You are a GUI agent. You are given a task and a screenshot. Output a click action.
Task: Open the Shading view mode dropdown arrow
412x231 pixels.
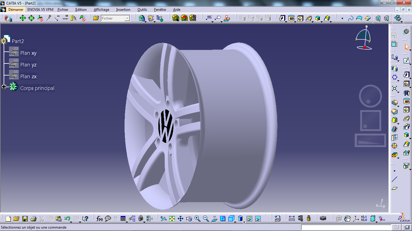tap(244, 222)
